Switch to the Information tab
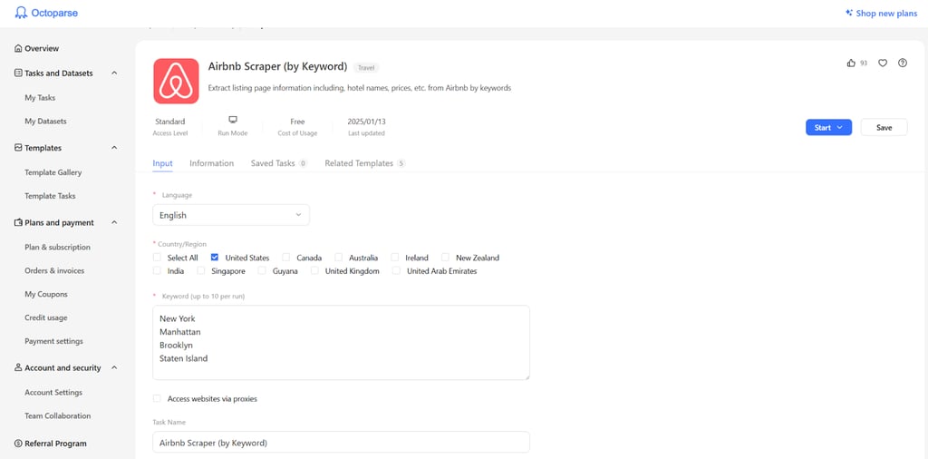This screenshot has height=459, width=928. coord(212,163)
